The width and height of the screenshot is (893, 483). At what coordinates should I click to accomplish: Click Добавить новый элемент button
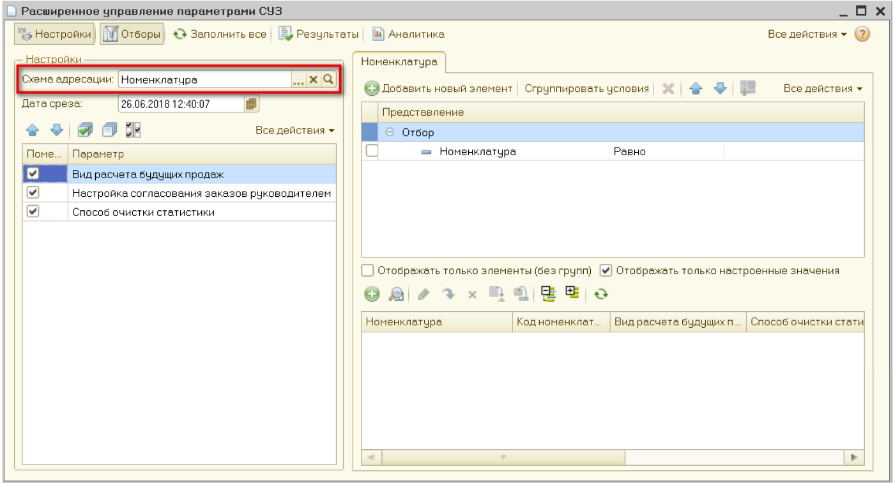[x=439, y=89]
